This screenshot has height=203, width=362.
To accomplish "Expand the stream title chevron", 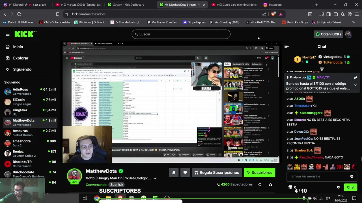I will coord(155,178).
